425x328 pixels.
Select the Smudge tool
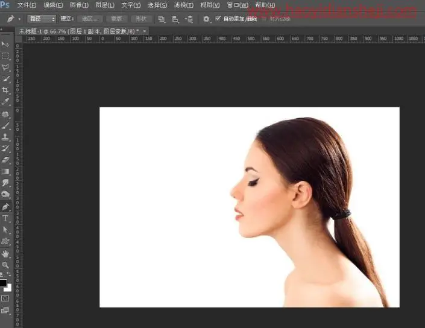click(5, 183)
